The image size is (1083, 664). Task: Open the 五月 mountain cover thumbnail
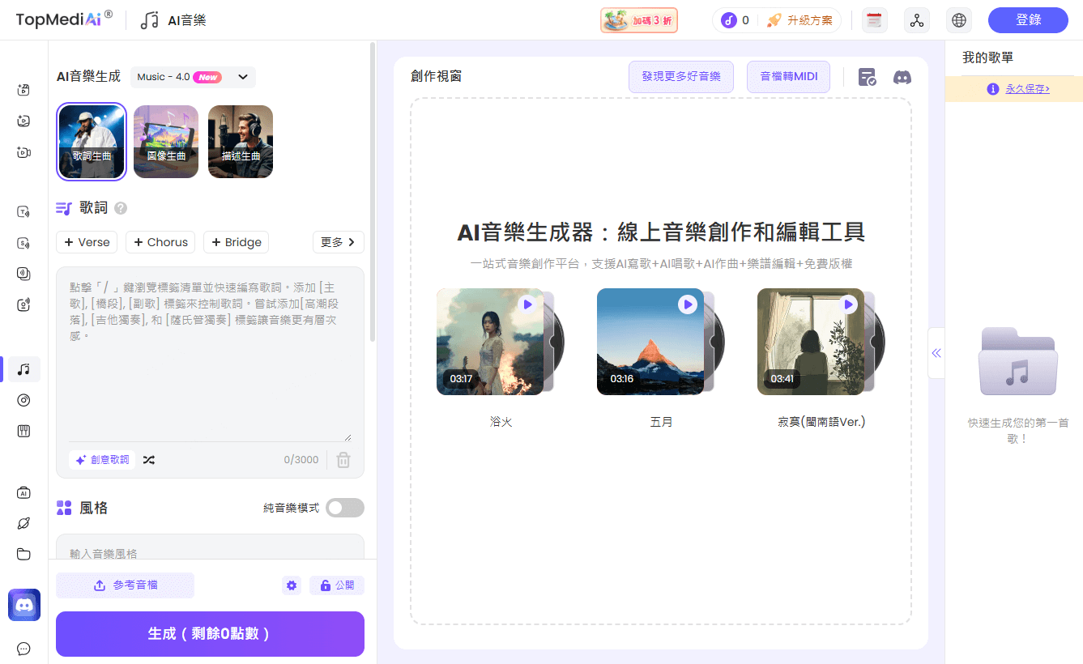[650, 342]
